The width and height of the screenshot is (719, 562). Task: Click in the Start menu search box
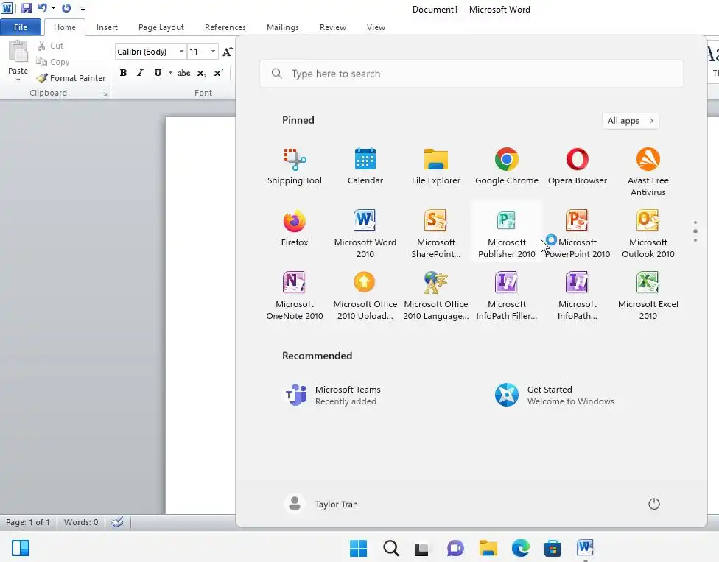(471, 74)
